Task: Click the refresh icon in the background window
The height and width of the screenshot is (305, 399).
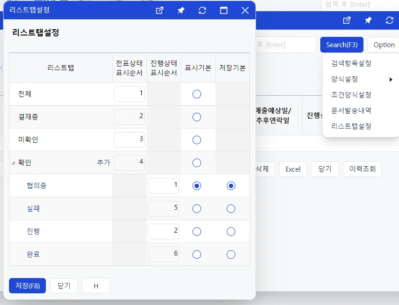Action: [x=390, y=20]
